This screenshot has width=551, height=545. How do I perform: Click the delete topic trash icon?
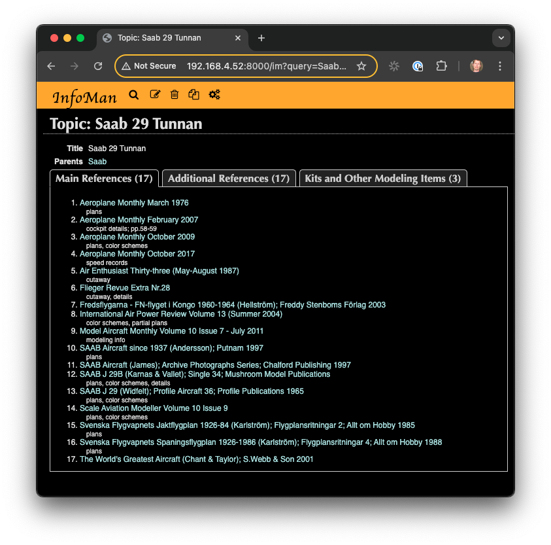(x=175, y=95)
